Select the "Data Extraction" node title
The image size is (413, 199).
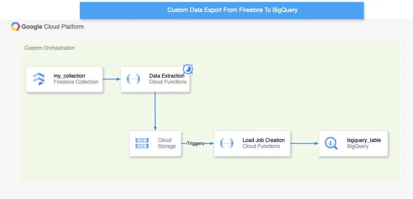[166, 76]
